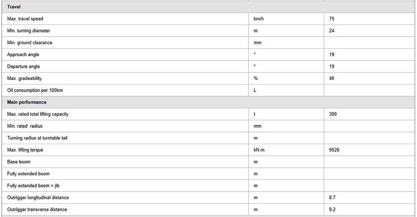Click the Fully extended boom + jib label
The height and width of the screenshot is (217, 417).
point(33,186)
